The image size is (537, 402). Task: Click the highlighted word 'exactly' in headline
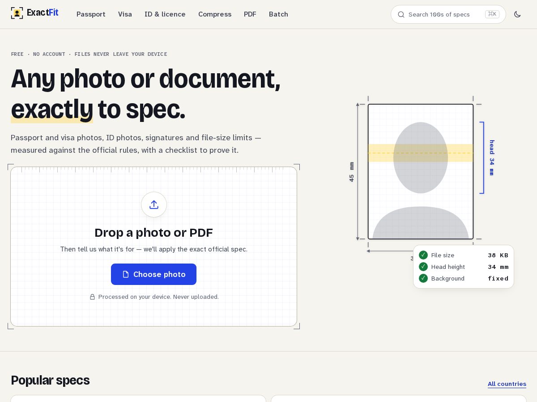52,109
